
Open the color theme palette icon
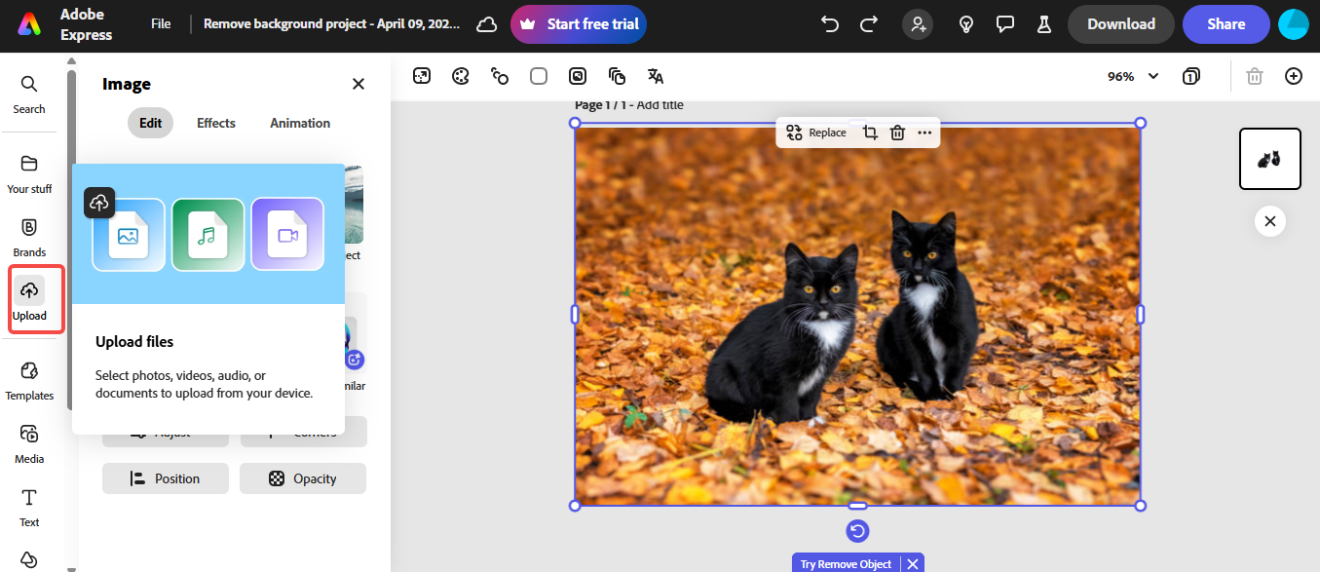tap(461, 76)
